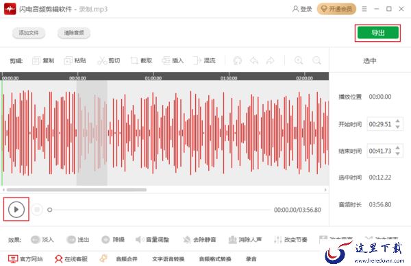
Task: Click the scrollbar right arrow
Action: pos(325,189)
